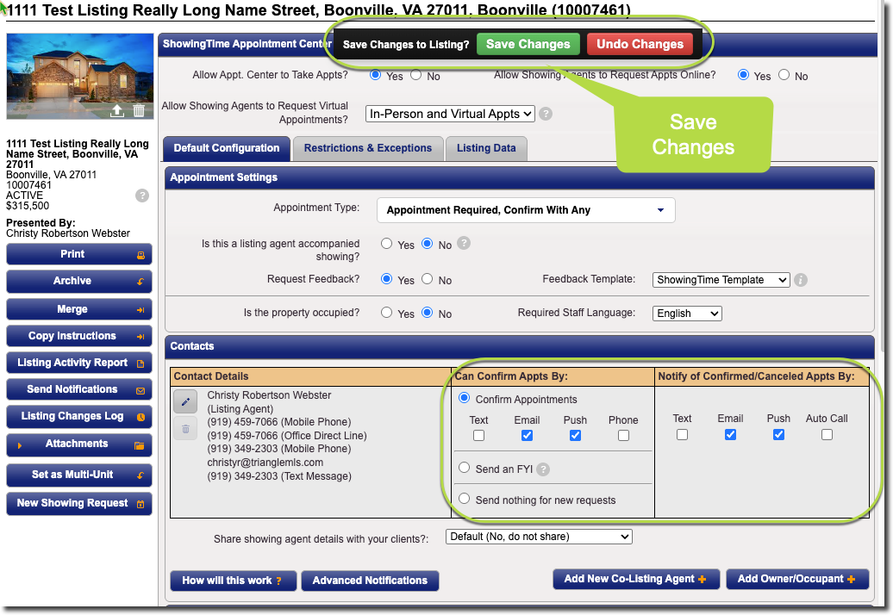
Task: Click Add Owner/Occupant button
Action: pos(797,579)
